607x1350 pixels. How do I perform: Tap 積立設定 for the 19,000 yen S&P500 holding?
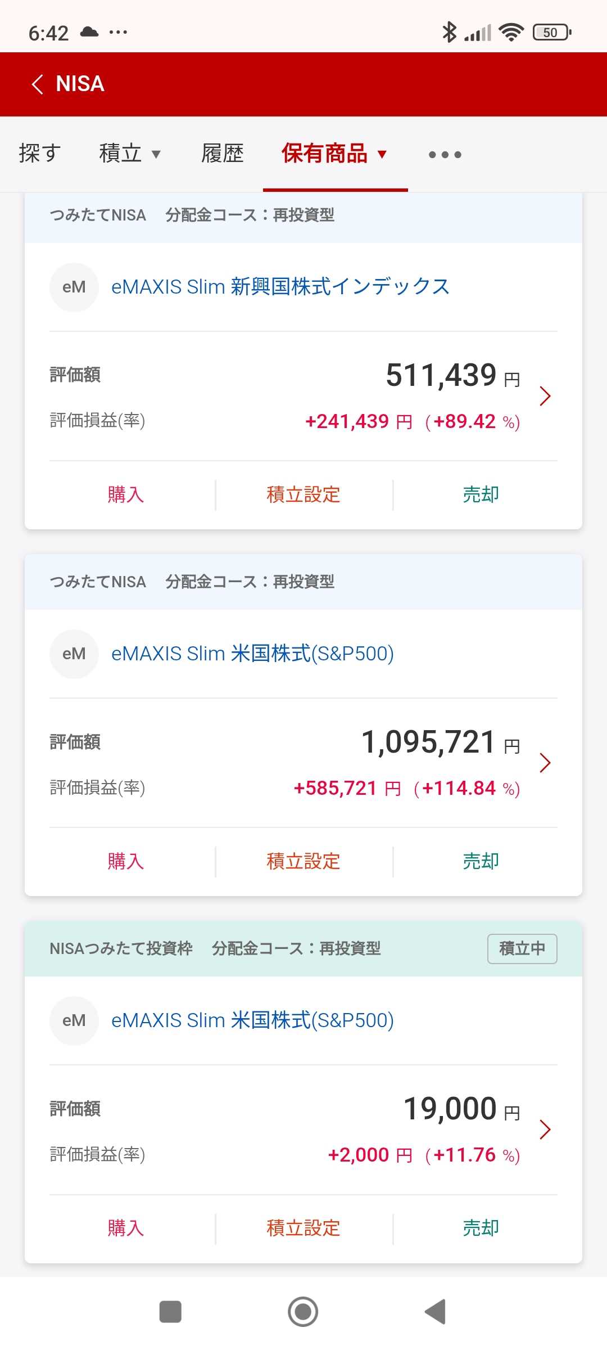pyautogui.click(x=303, y=1228)
